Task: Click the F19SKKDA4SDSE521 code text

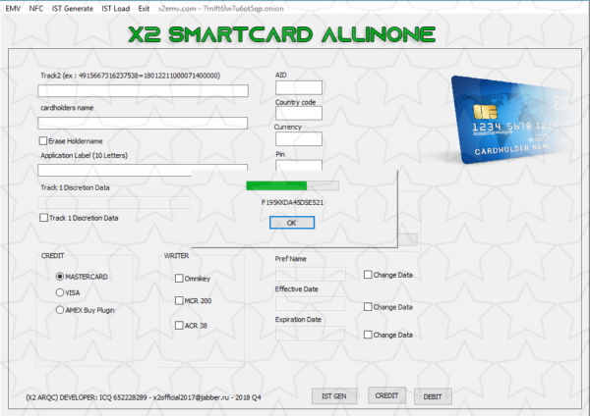Action: pyautogui.click(x=292, y=202)
